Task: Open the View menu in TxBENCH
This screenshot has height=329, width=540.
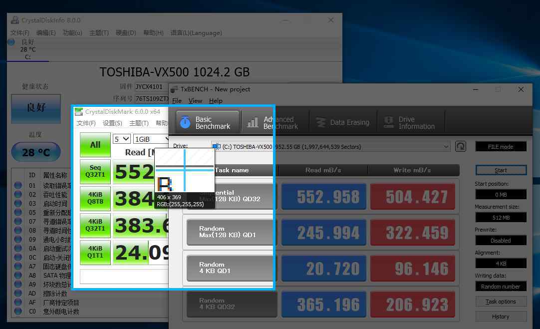Action: coord(195,100)
